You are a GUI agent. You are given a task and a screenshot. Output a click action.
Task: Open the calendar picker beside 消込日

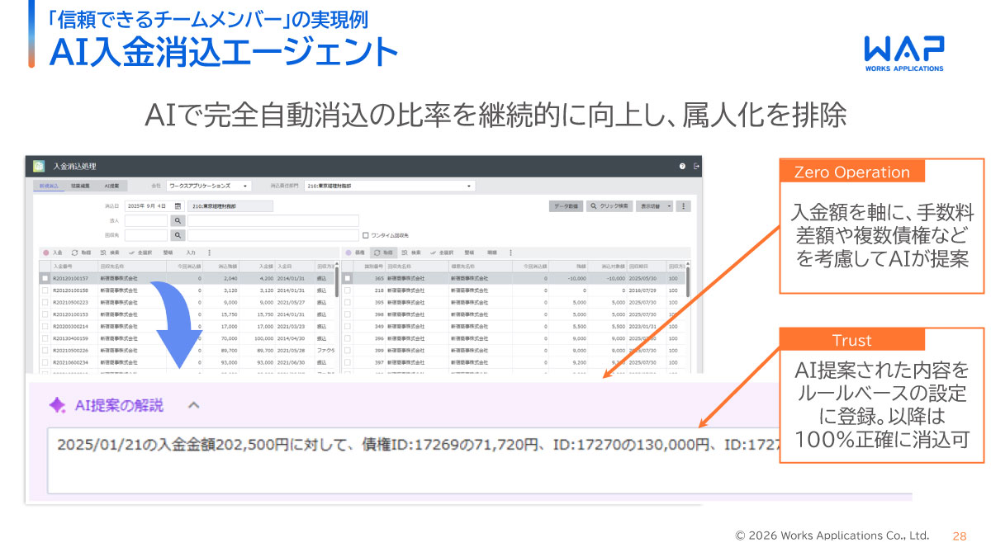click(x=178, y=205)
